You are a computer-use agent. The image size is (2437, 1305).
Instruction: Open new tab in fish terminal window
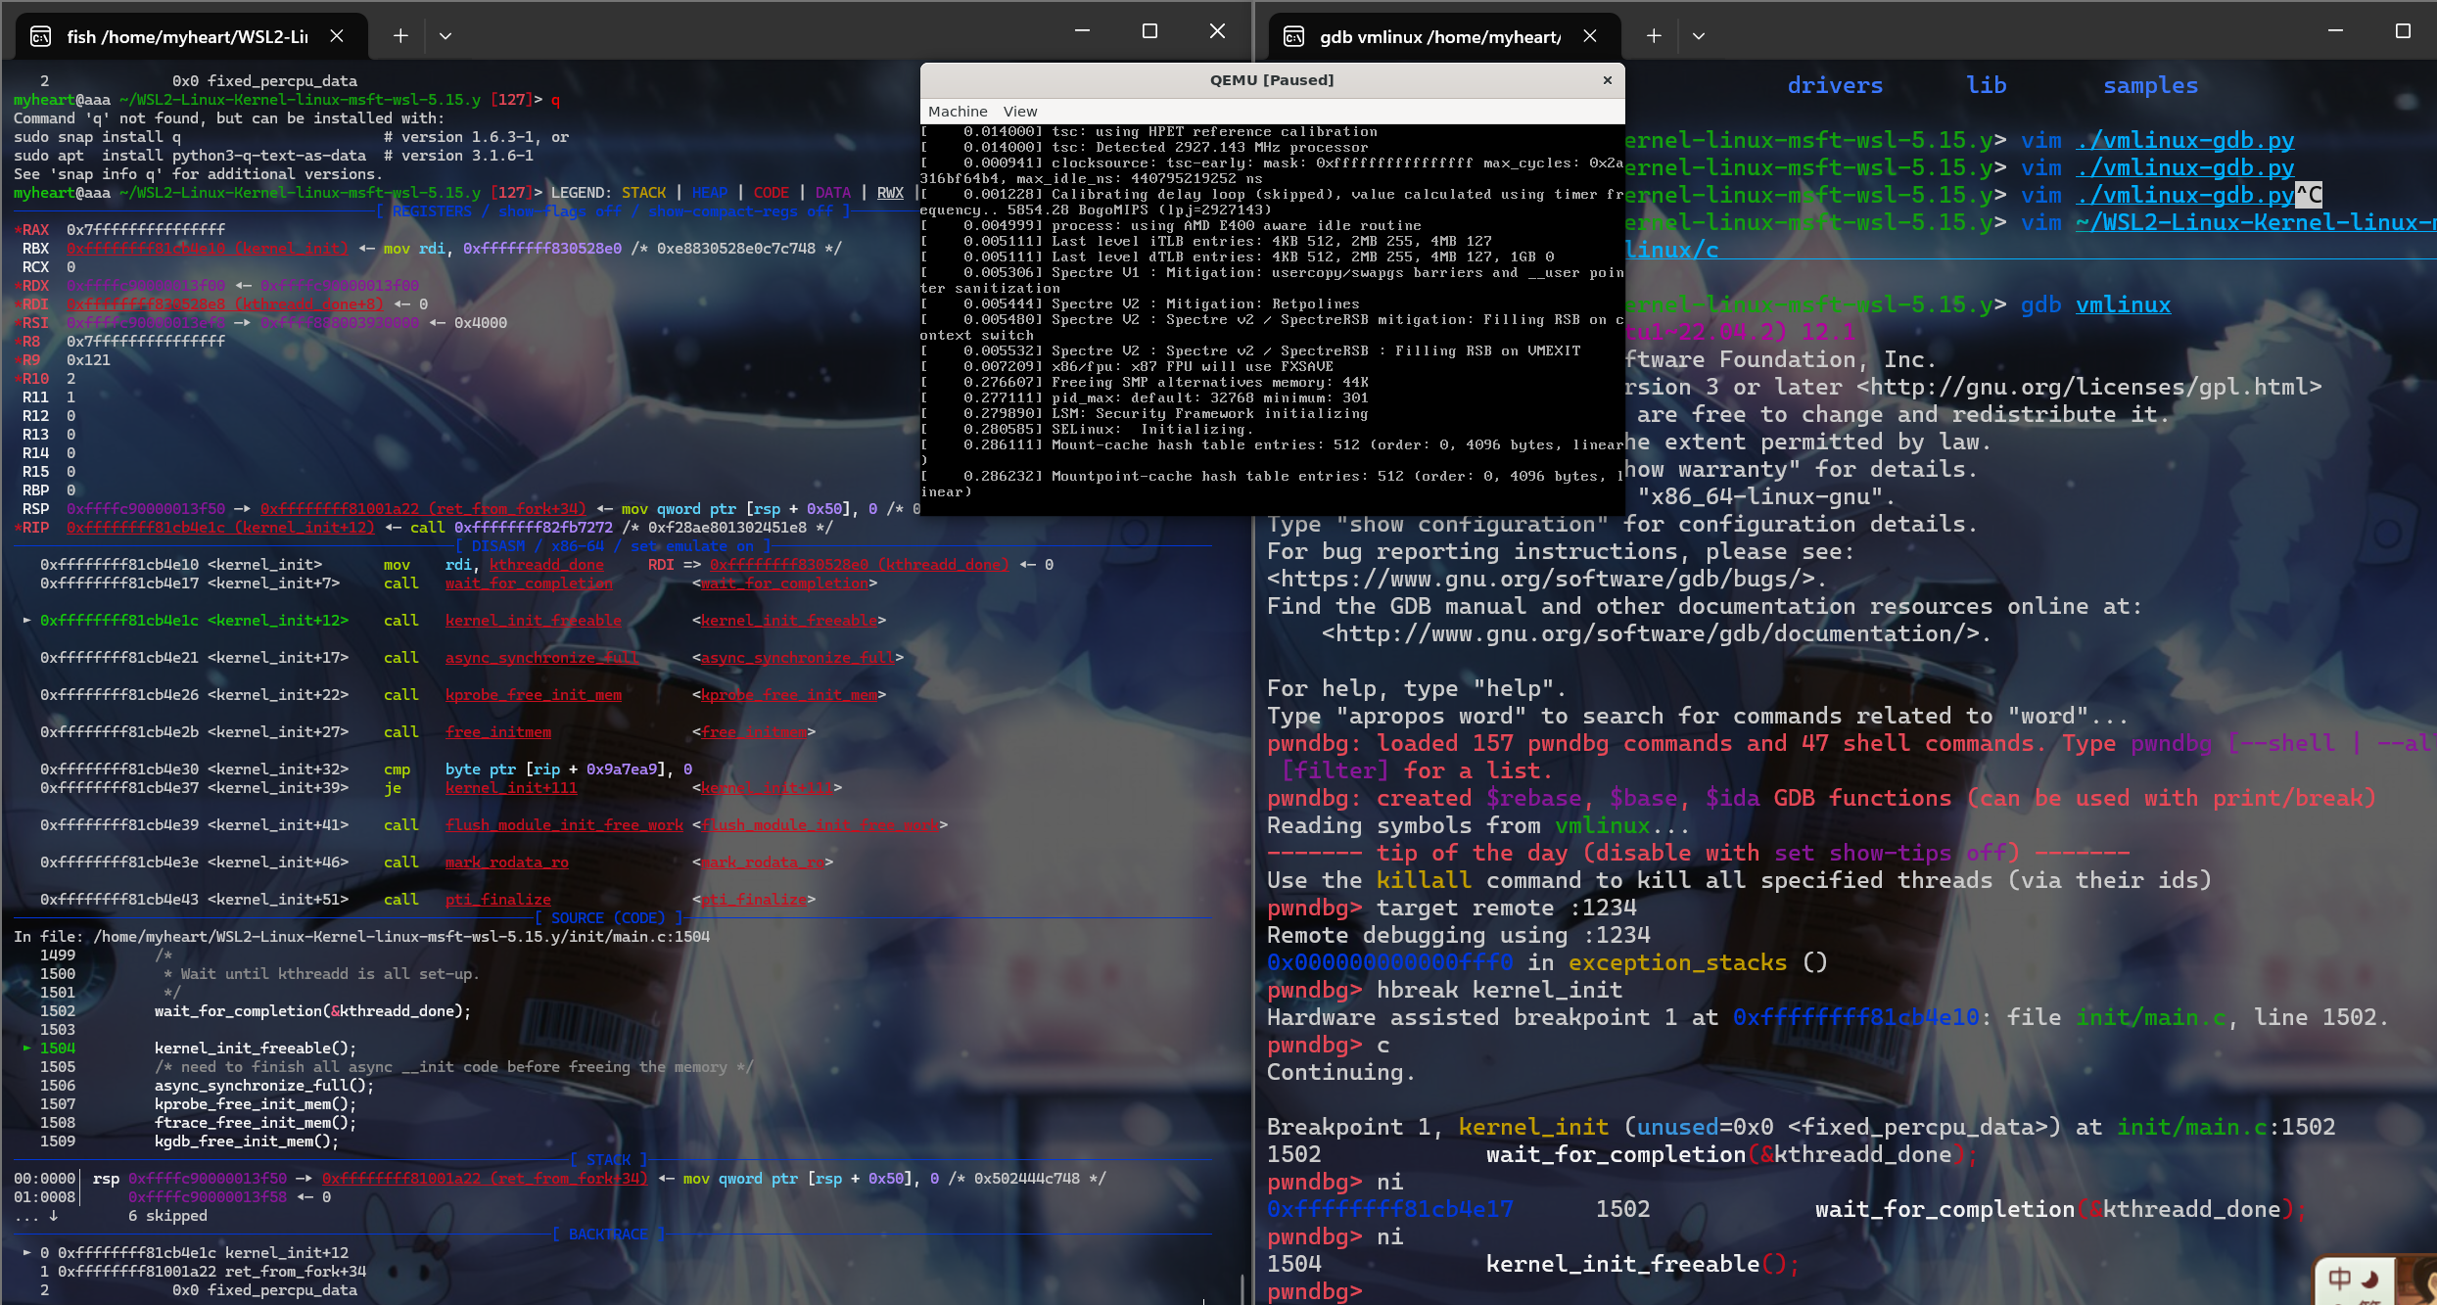tap(400, 36)
